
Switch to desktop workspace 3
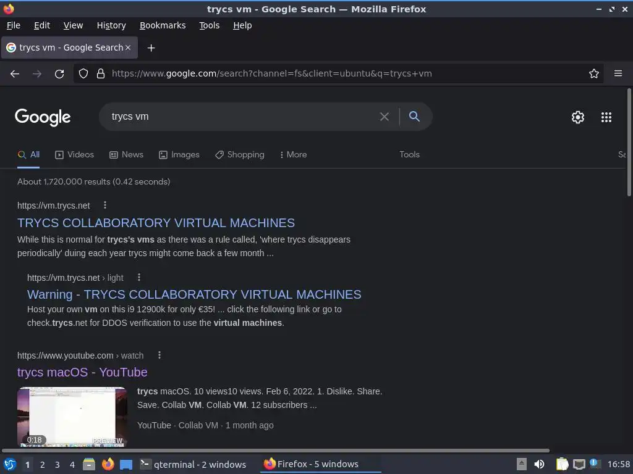(57, 465)
